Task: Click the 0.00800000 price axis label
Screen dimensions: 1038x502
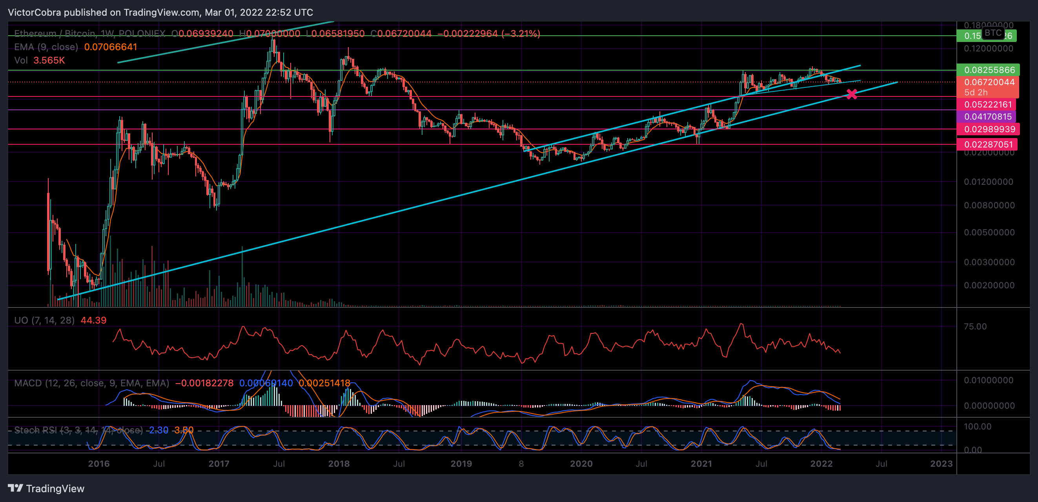Action: click(989, 206)
